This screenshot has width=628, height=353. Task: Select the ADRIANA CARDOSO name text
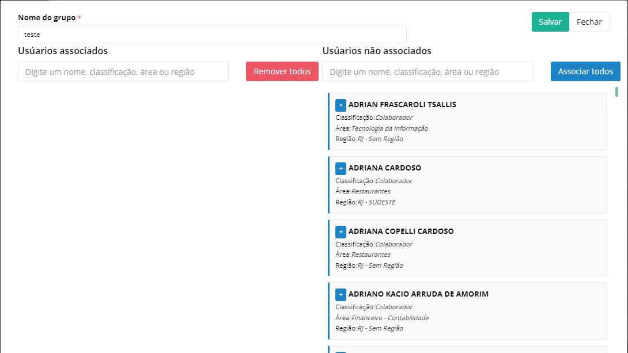[384, 168]
